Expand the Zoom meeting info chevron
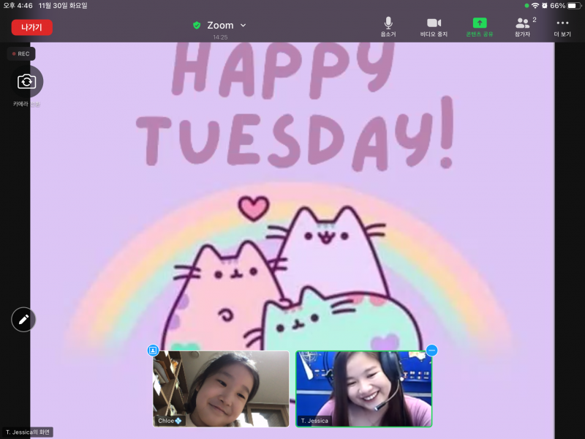Viewport: 585px width, 439px height. [x=244, y=26]
